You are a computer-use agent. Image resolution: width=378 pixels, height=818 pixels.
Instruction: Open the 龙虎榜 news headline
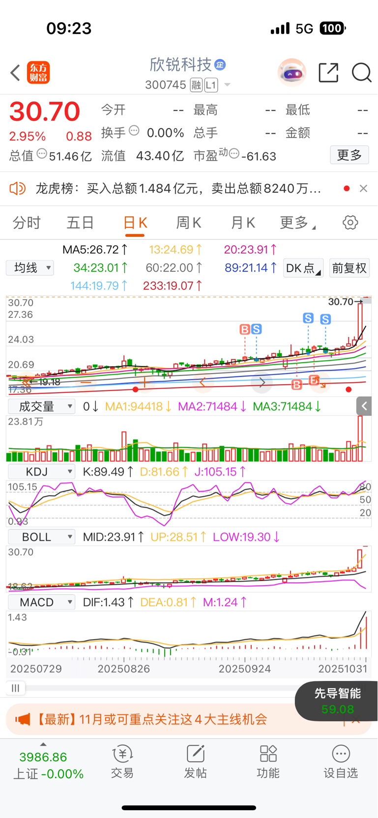coord(178,188)
